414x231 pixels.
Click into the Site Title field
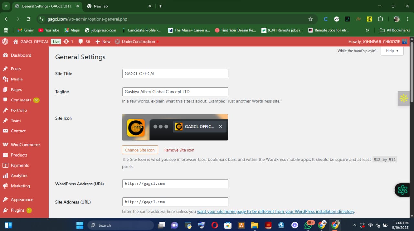(175, 74)
